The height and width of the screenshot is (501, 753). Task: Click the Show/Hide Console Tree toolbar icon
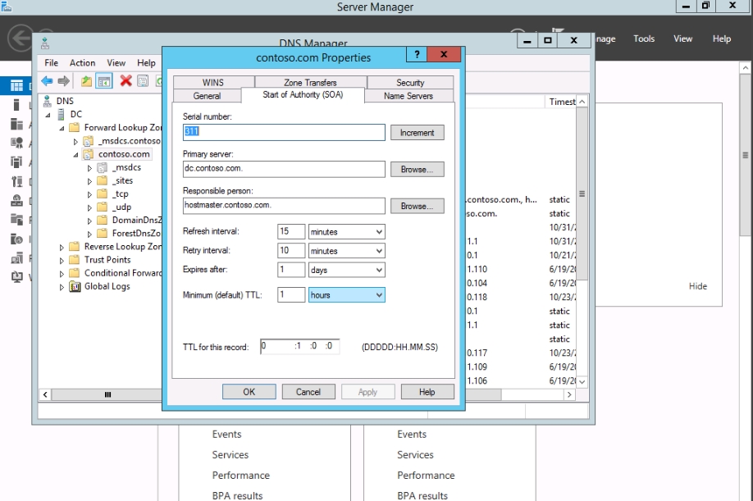(x=104, y=80)
